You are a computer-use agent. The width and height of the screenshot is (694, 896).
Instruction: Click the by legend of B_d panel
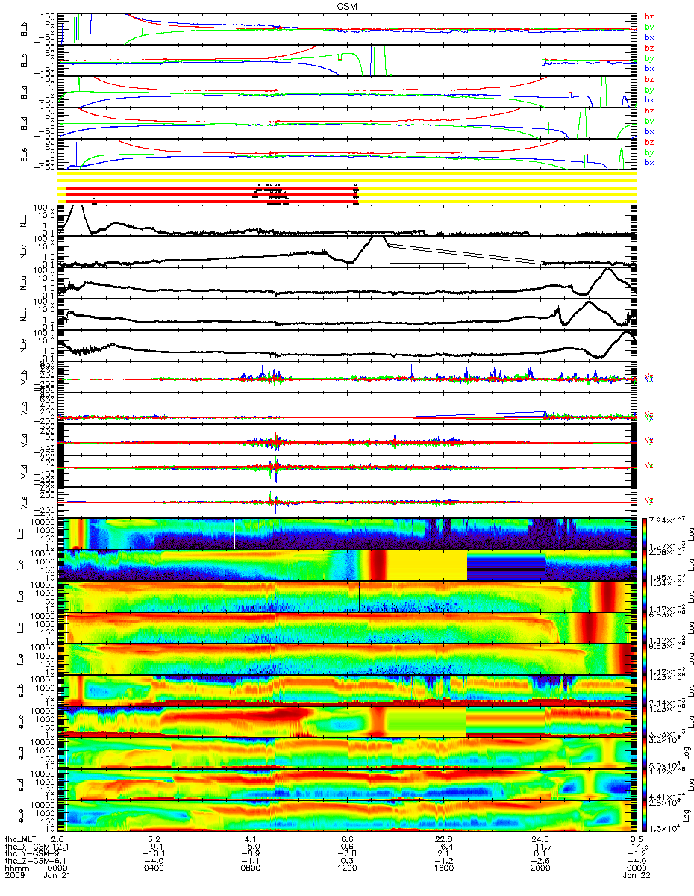click(x=649, y=121)
